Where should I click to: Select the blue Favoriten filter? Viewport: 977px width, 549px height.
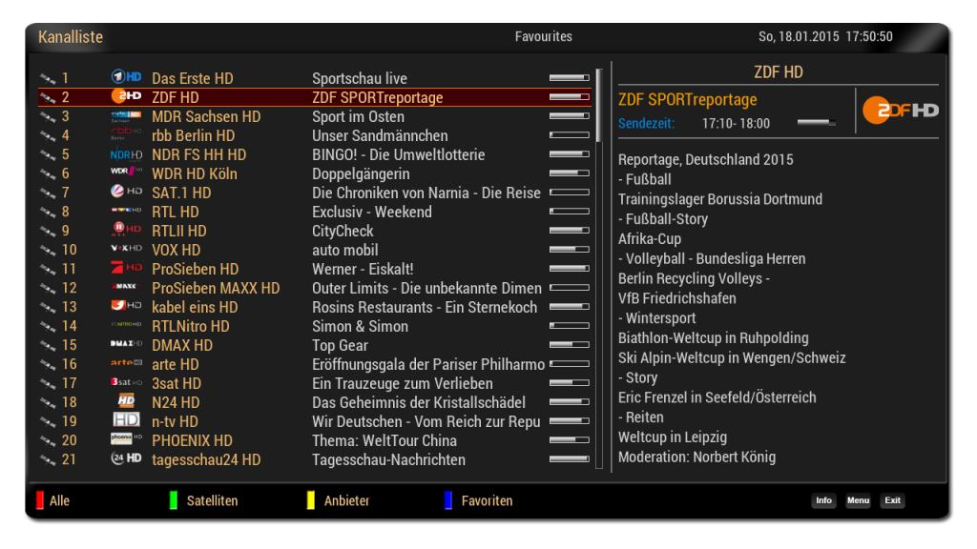coord(479,500)
